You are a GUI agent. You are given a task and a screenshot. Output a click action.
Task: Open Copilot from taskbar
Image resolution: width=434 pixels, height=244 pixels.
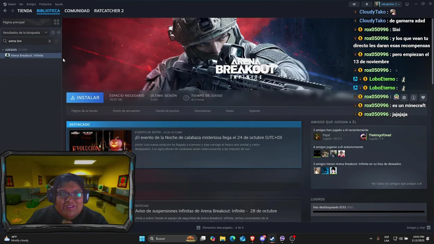[x=213, y=239]
